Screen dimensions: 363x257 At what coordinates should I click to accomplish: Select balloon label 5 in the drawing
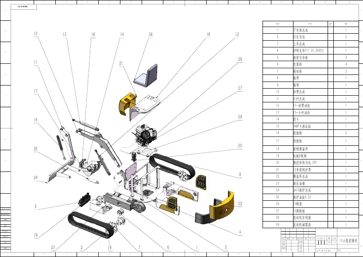pyautogui.click(x=36, y=206)
